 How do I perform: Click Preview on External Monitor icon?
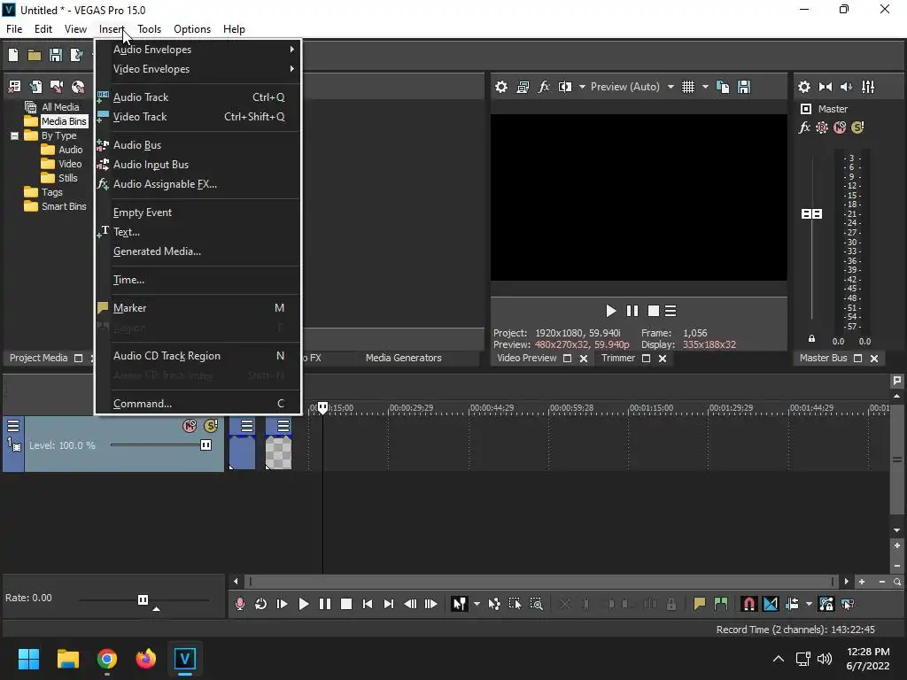pos(523,87)
